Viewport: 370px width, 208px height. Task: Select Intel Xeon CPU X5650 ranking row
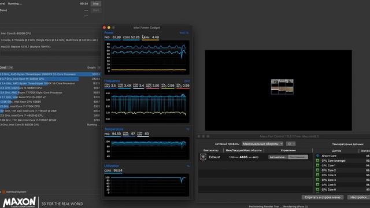pyautogui.click(x=50, y=102)
